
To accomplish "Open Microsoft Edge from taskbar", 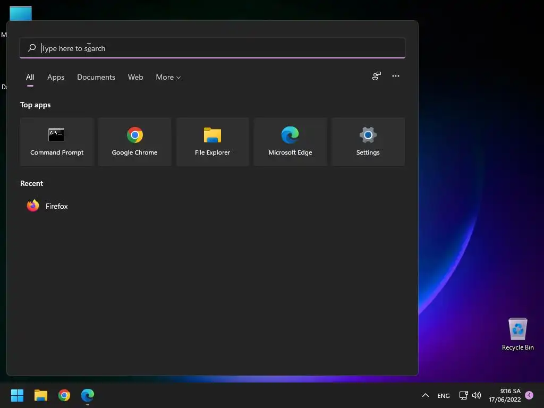I will coord(88,395).
